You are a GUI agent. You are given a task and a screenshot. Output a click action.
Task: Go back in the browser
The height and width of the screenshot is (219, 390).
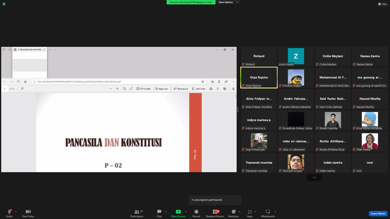tap(5, 82)
